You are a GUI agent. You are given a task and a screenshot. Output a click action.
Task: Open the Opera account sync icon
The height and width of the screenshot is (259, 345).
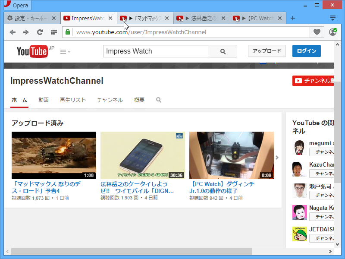pos(332,32)
